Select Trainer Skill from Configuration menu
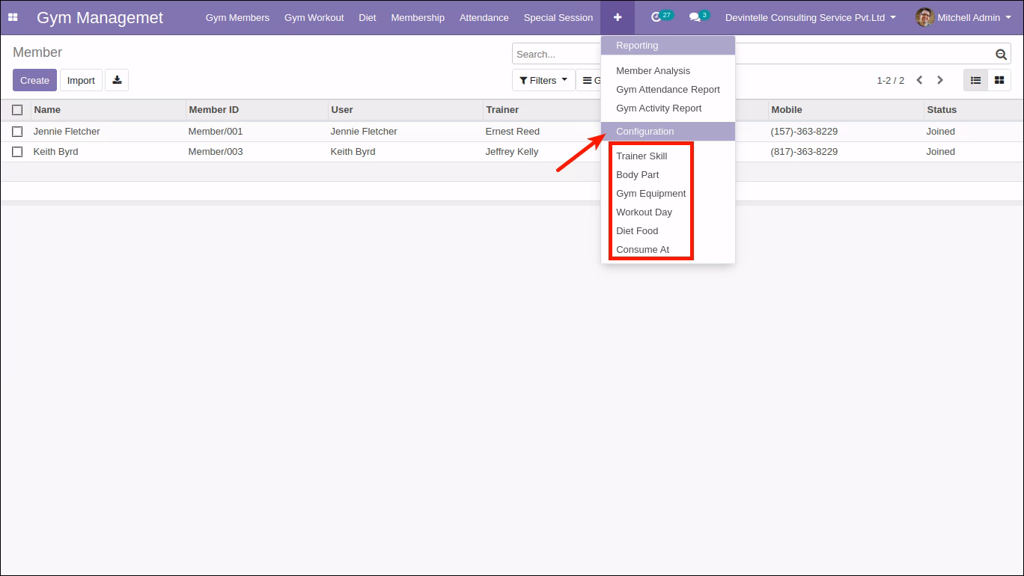 pos(641,156)
